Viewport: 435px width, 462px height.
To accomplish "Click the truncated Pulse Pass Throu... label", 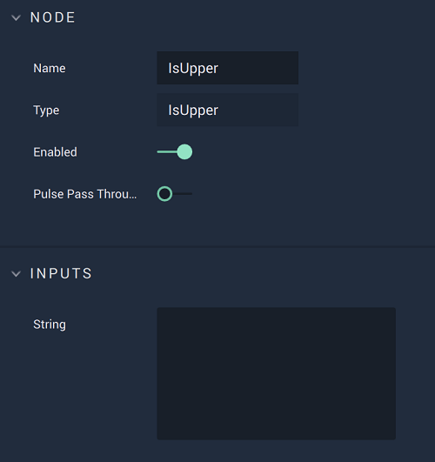I will [85, 194].
